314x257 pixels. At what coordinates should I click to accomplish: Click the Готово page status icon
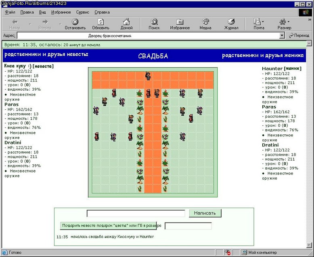click(5, 253)
